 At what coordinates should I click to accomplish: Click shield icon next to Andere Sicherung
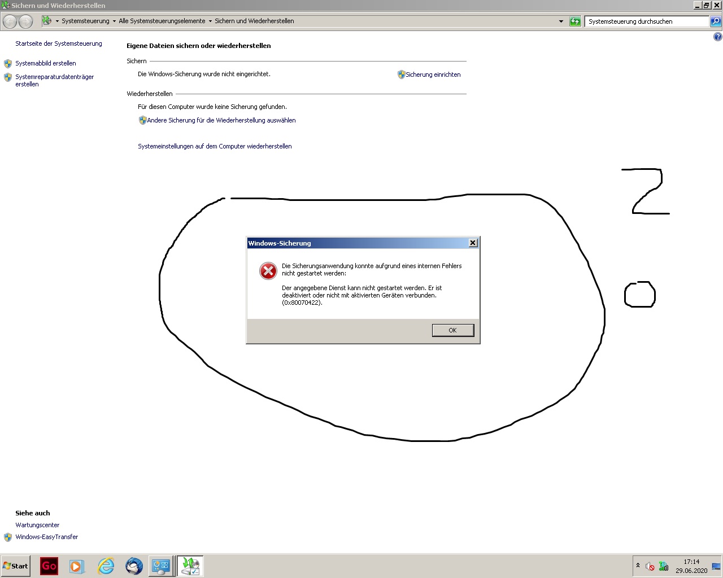tap(143, 120)
